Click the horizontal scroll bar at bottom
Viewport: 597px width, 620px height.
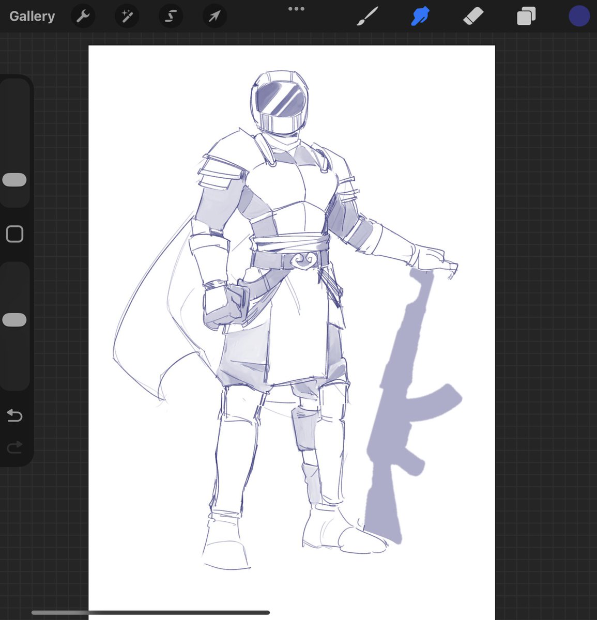tap(150, 613)
